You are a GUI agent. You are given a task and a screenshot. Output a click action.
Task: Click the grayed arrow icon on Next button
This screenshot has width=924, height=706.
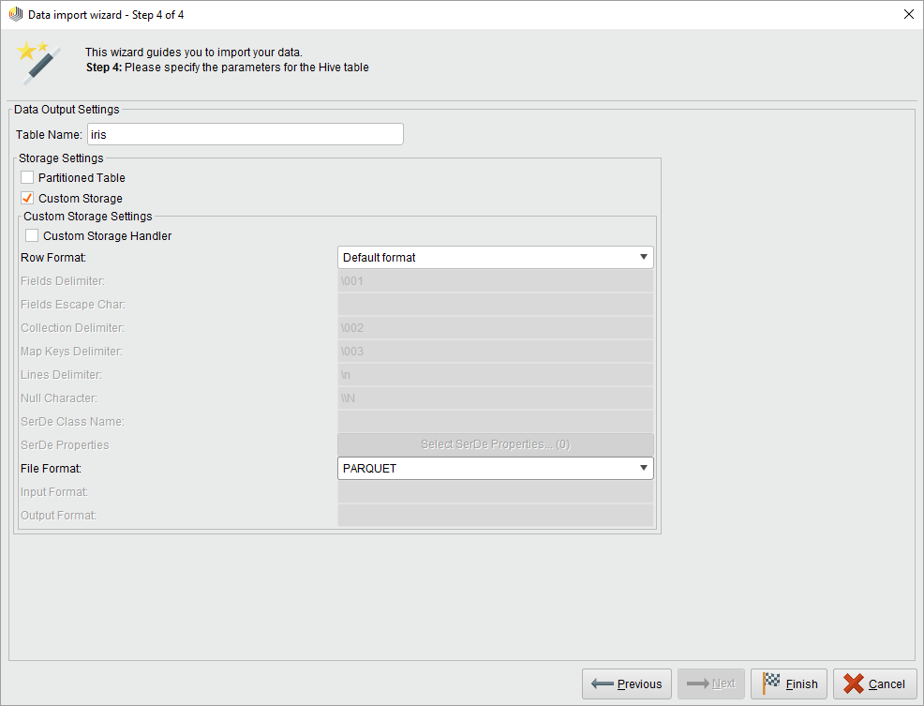[x=693, y=683]
